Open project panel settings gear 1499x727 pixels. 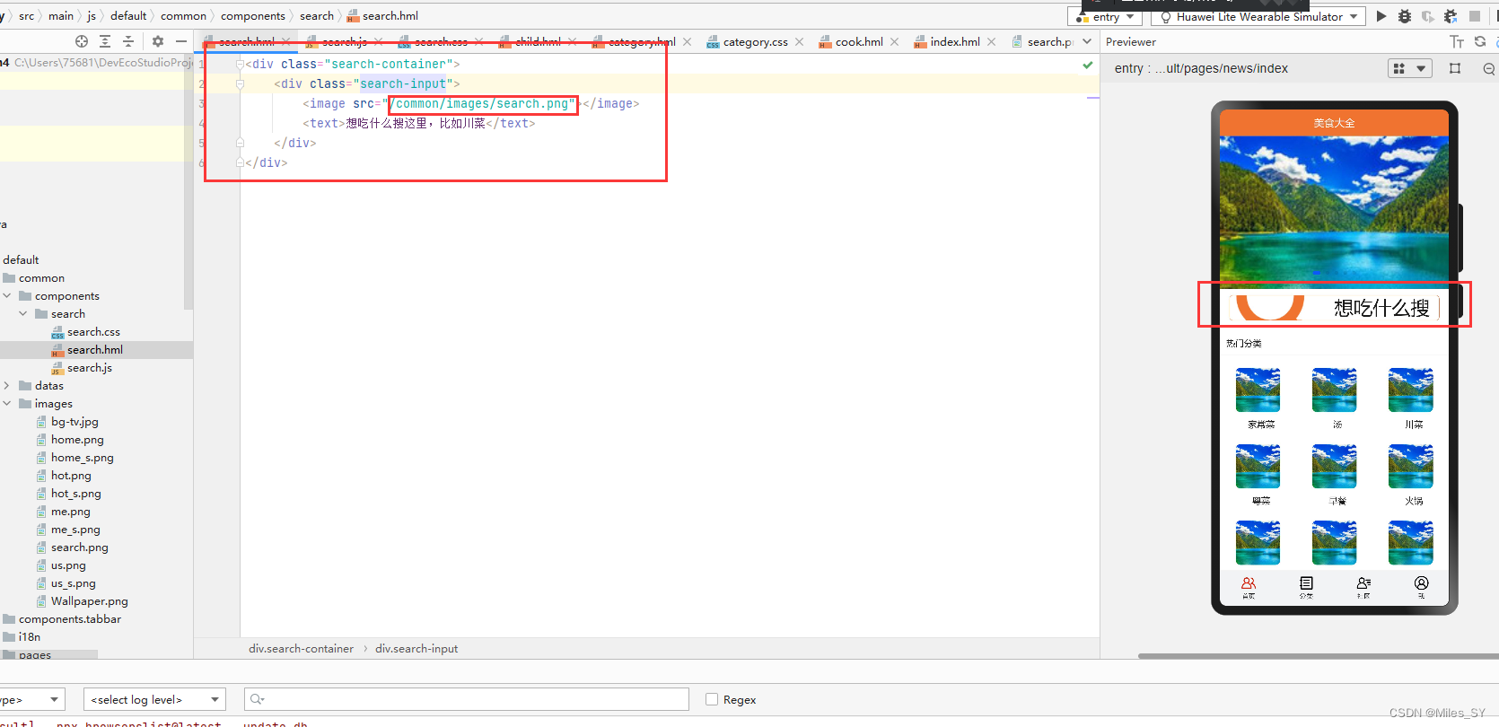pos(158,41)
